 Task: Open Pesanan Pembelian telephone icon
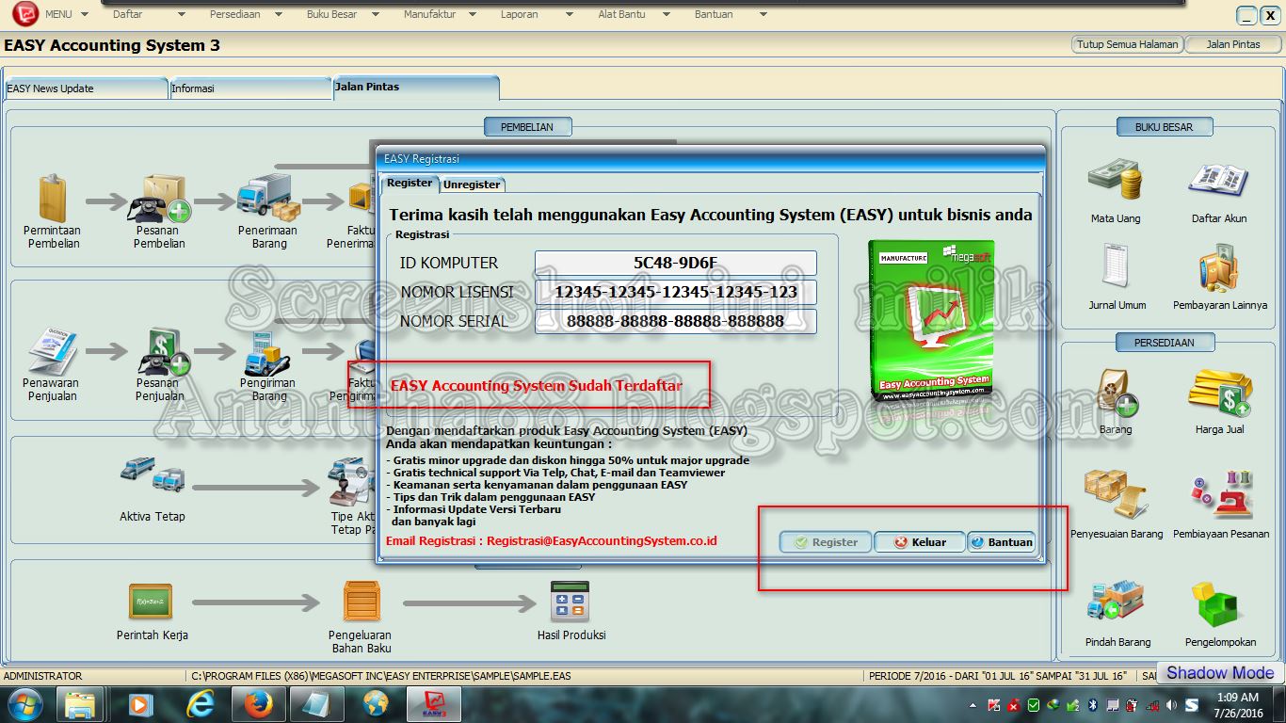coord(160,199)
